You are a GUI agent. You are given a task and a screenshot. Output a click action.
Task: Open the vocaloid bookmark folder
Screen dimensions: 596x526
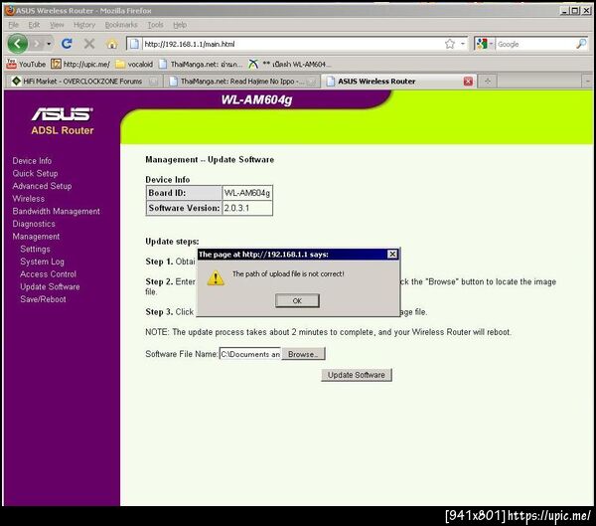click(134, 64)
